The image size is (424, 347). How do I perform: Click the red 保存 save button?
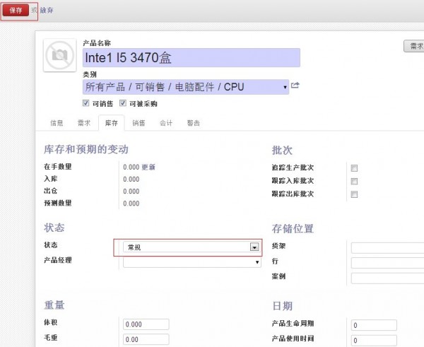[16, 11]
